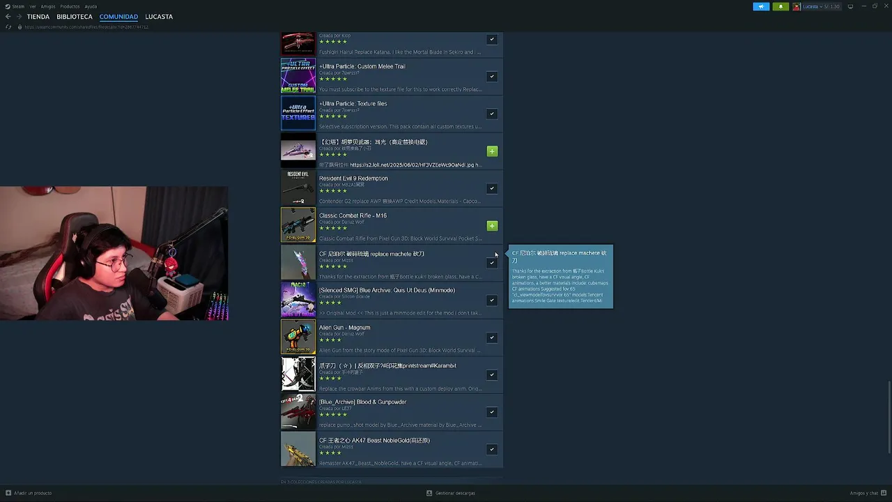Uncheck subscription for Custom Melee Trail

[x=492, y=77]
